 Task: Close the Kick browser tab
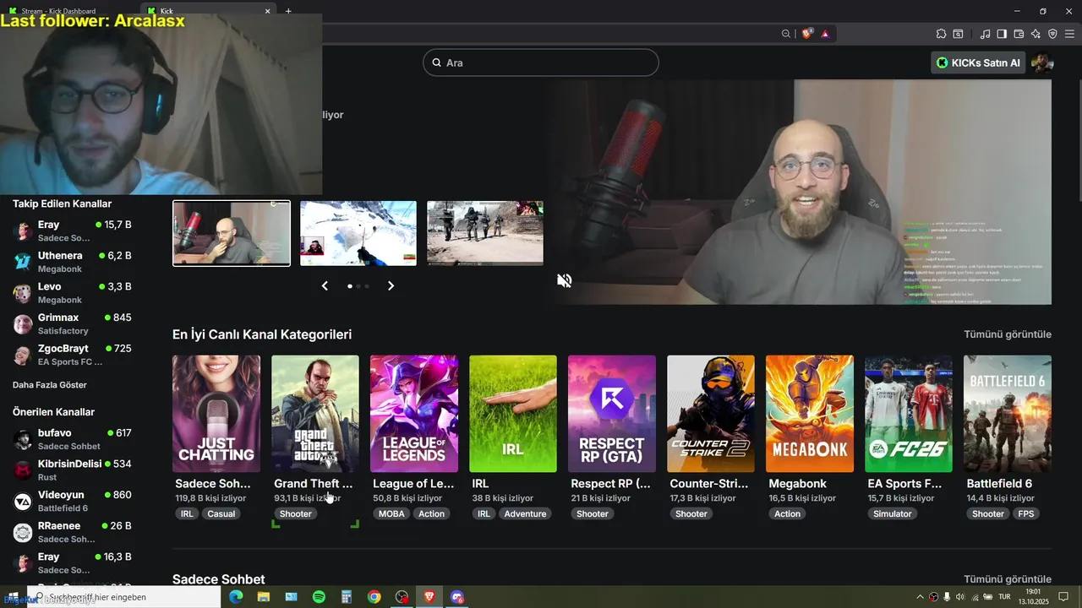[x=268, y=11]
